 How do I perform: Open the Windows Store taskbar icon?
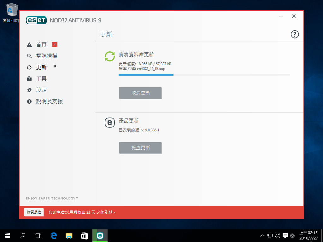(x=85, y=236)
